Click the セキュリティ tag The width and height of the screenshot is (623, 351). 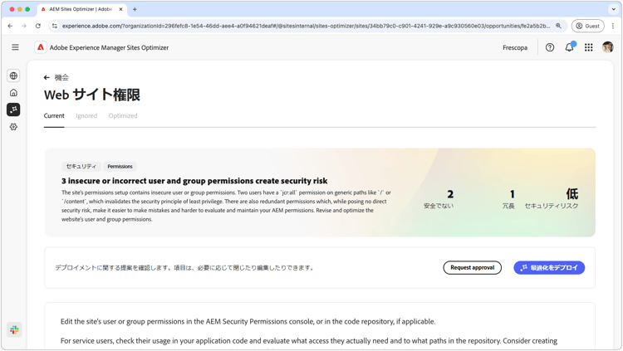pyautogui.click(x=81, y=166)
